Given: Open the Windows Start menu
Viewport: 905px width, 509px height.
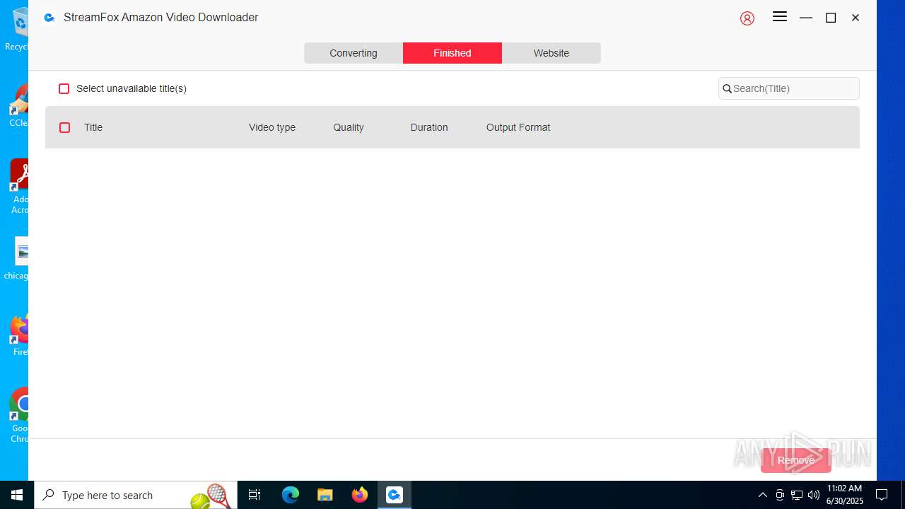Looking at the screenshot, I should pyautogui.click(x=17, y=495).
